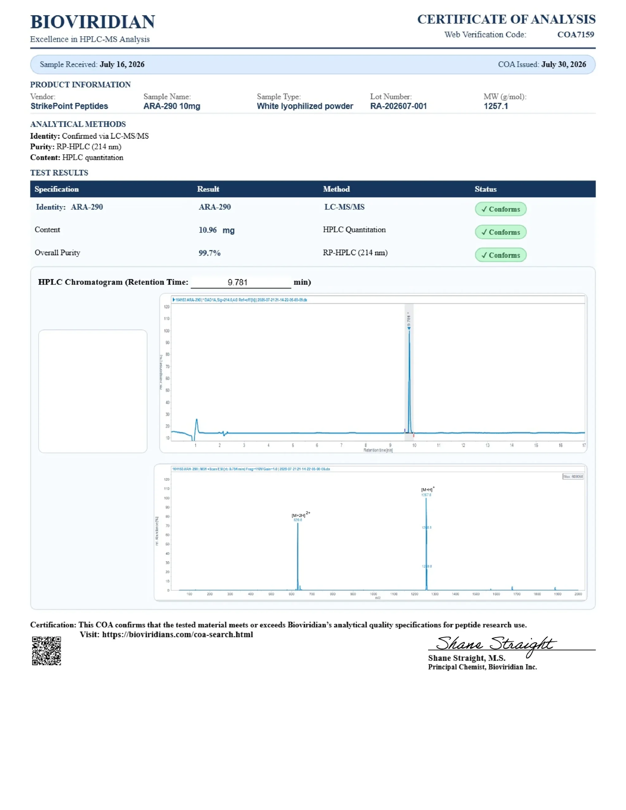626x810 pixels.
Task: Click the retention time field showing 9.781
Action: (241, 282)
